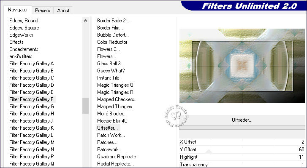
Task: Choose the Offsetter... filter
Action: point(108,128)
